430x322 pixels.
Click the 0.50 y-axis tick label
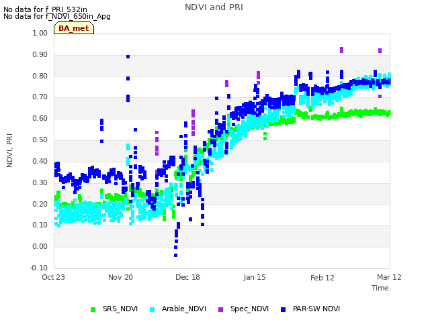pos(40,140)
